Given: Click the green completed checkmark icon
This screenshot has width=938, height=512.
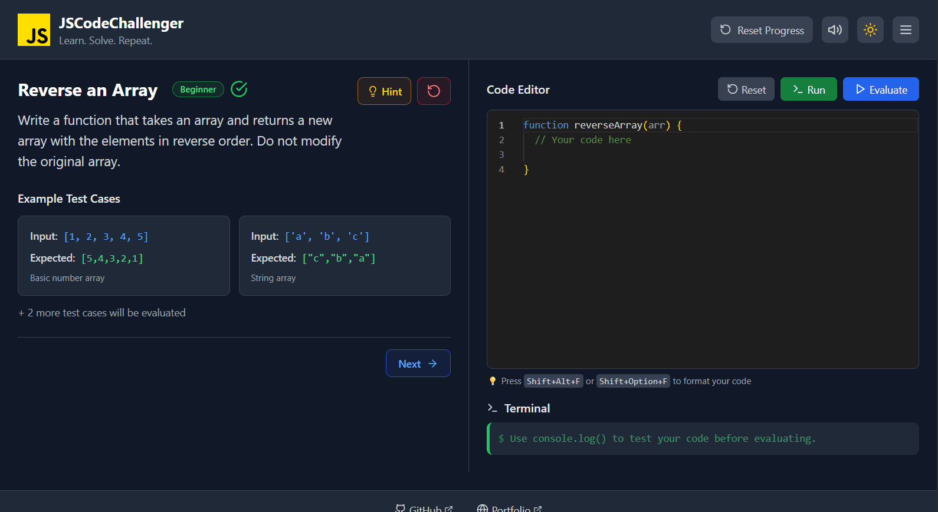Looking at the screenshot, I should [239, 89].
